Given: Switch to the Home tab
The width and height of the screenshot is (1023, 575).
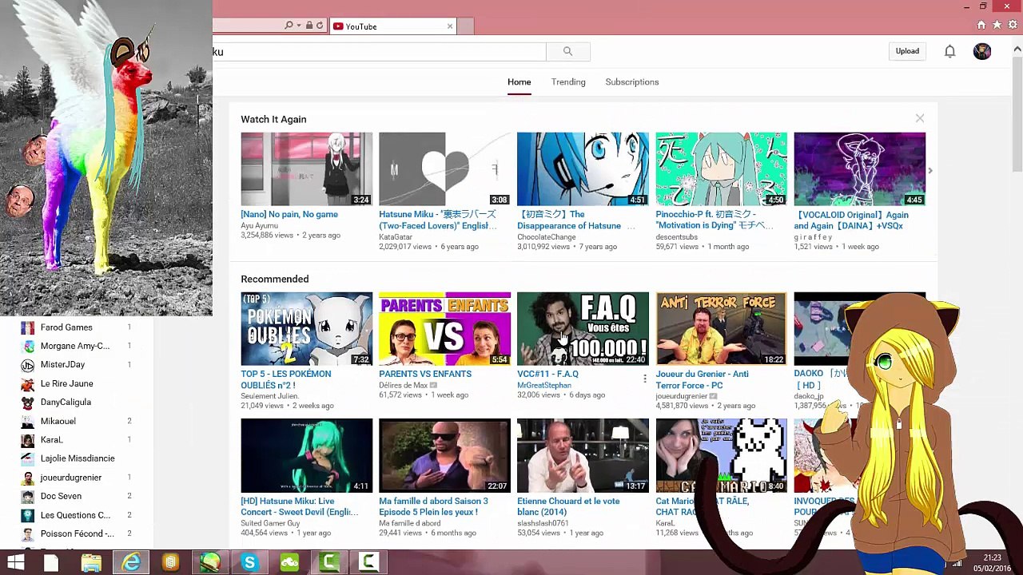Looking at the screenshot, I should (519, 81).
